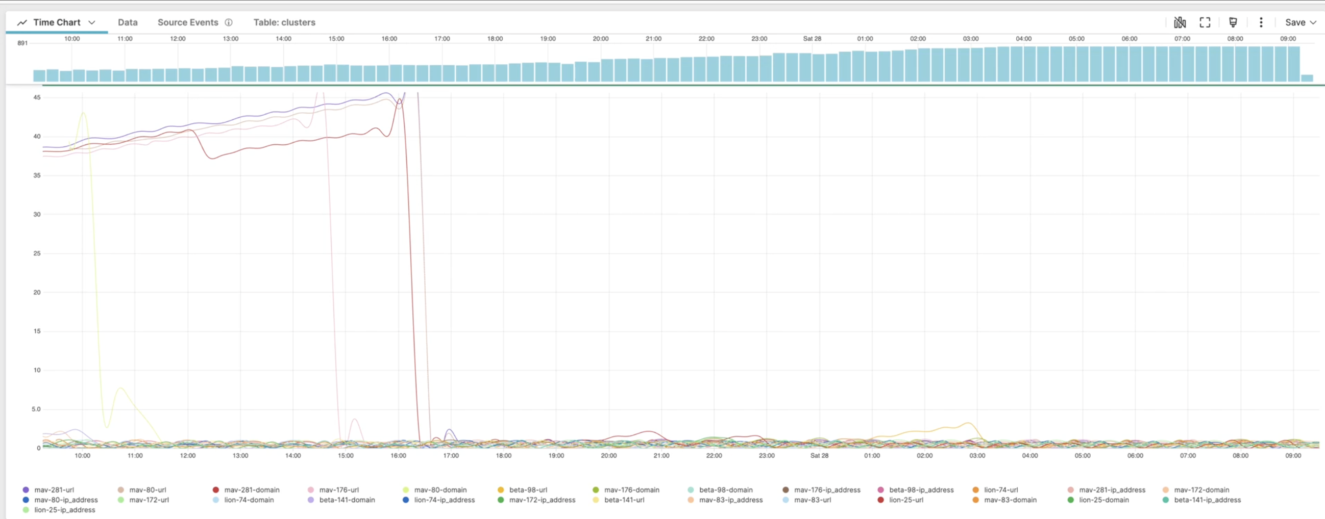Open the three-dot overflow menu

tap(1261, 22)
